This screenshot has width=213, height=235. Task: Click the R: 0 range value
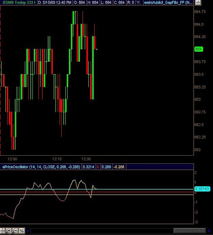pos(130,3)
